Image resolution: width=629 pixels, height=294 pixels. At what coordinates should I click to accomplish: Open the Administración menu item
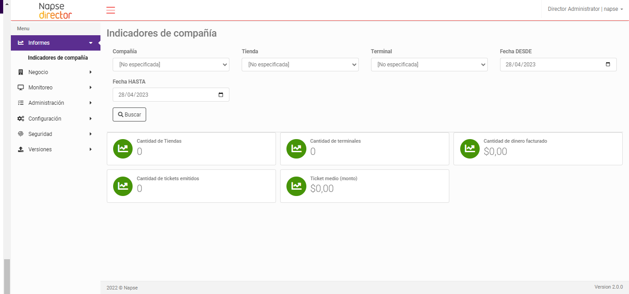(56, 103)
